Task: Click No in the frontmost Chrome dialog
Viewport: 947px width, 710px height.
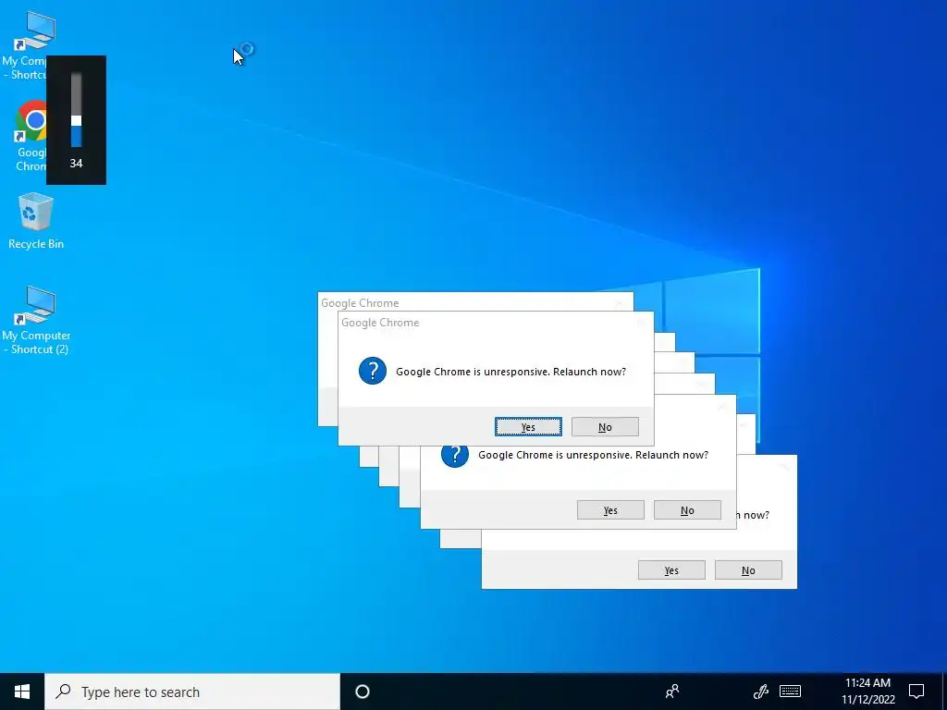Action: [x=605, y=427]
